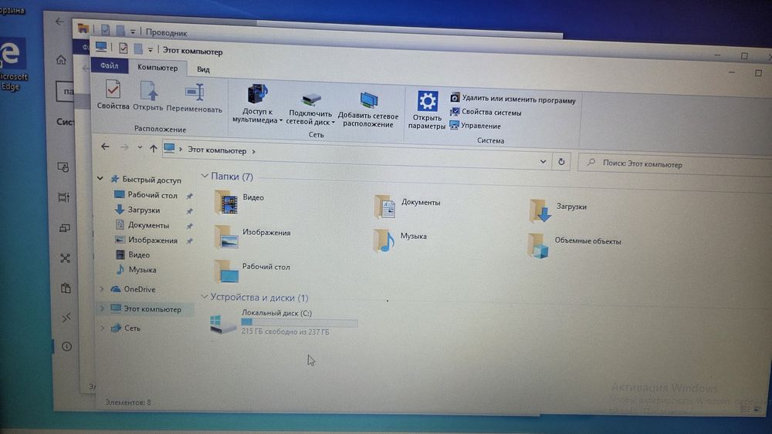Select Локальный диск (C:) drive icon
Image resolution: width=772 pixels, height=434 pixels.
click(x=224, y=324)
